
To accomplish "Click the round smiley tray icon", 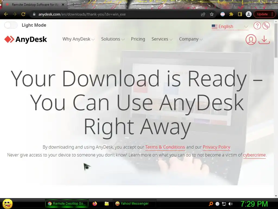I will (x=217, y=204).
